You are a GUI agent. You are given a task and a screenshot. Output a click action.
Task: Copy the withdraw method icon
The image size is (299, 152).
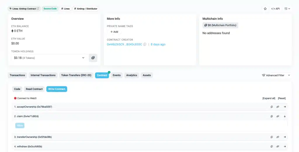[272, 146]
